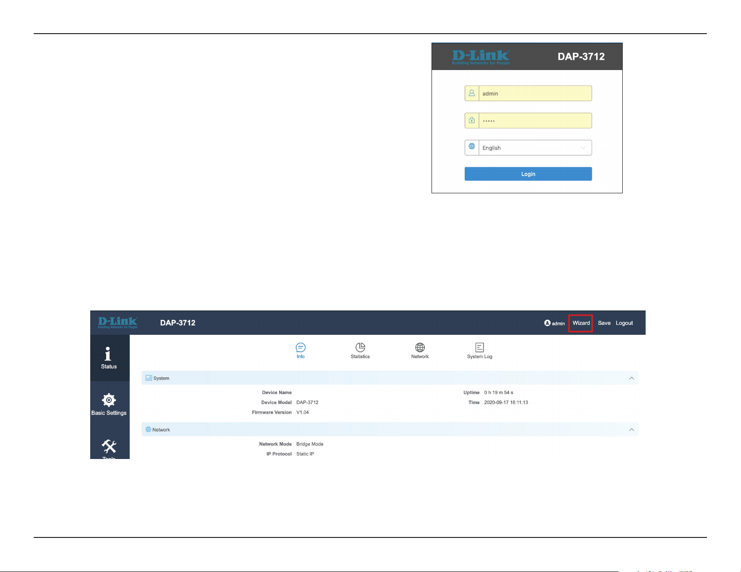Click the D-Link logo in dashboard header
This screenshot has height=572, width=741.
tap(118, 323)
